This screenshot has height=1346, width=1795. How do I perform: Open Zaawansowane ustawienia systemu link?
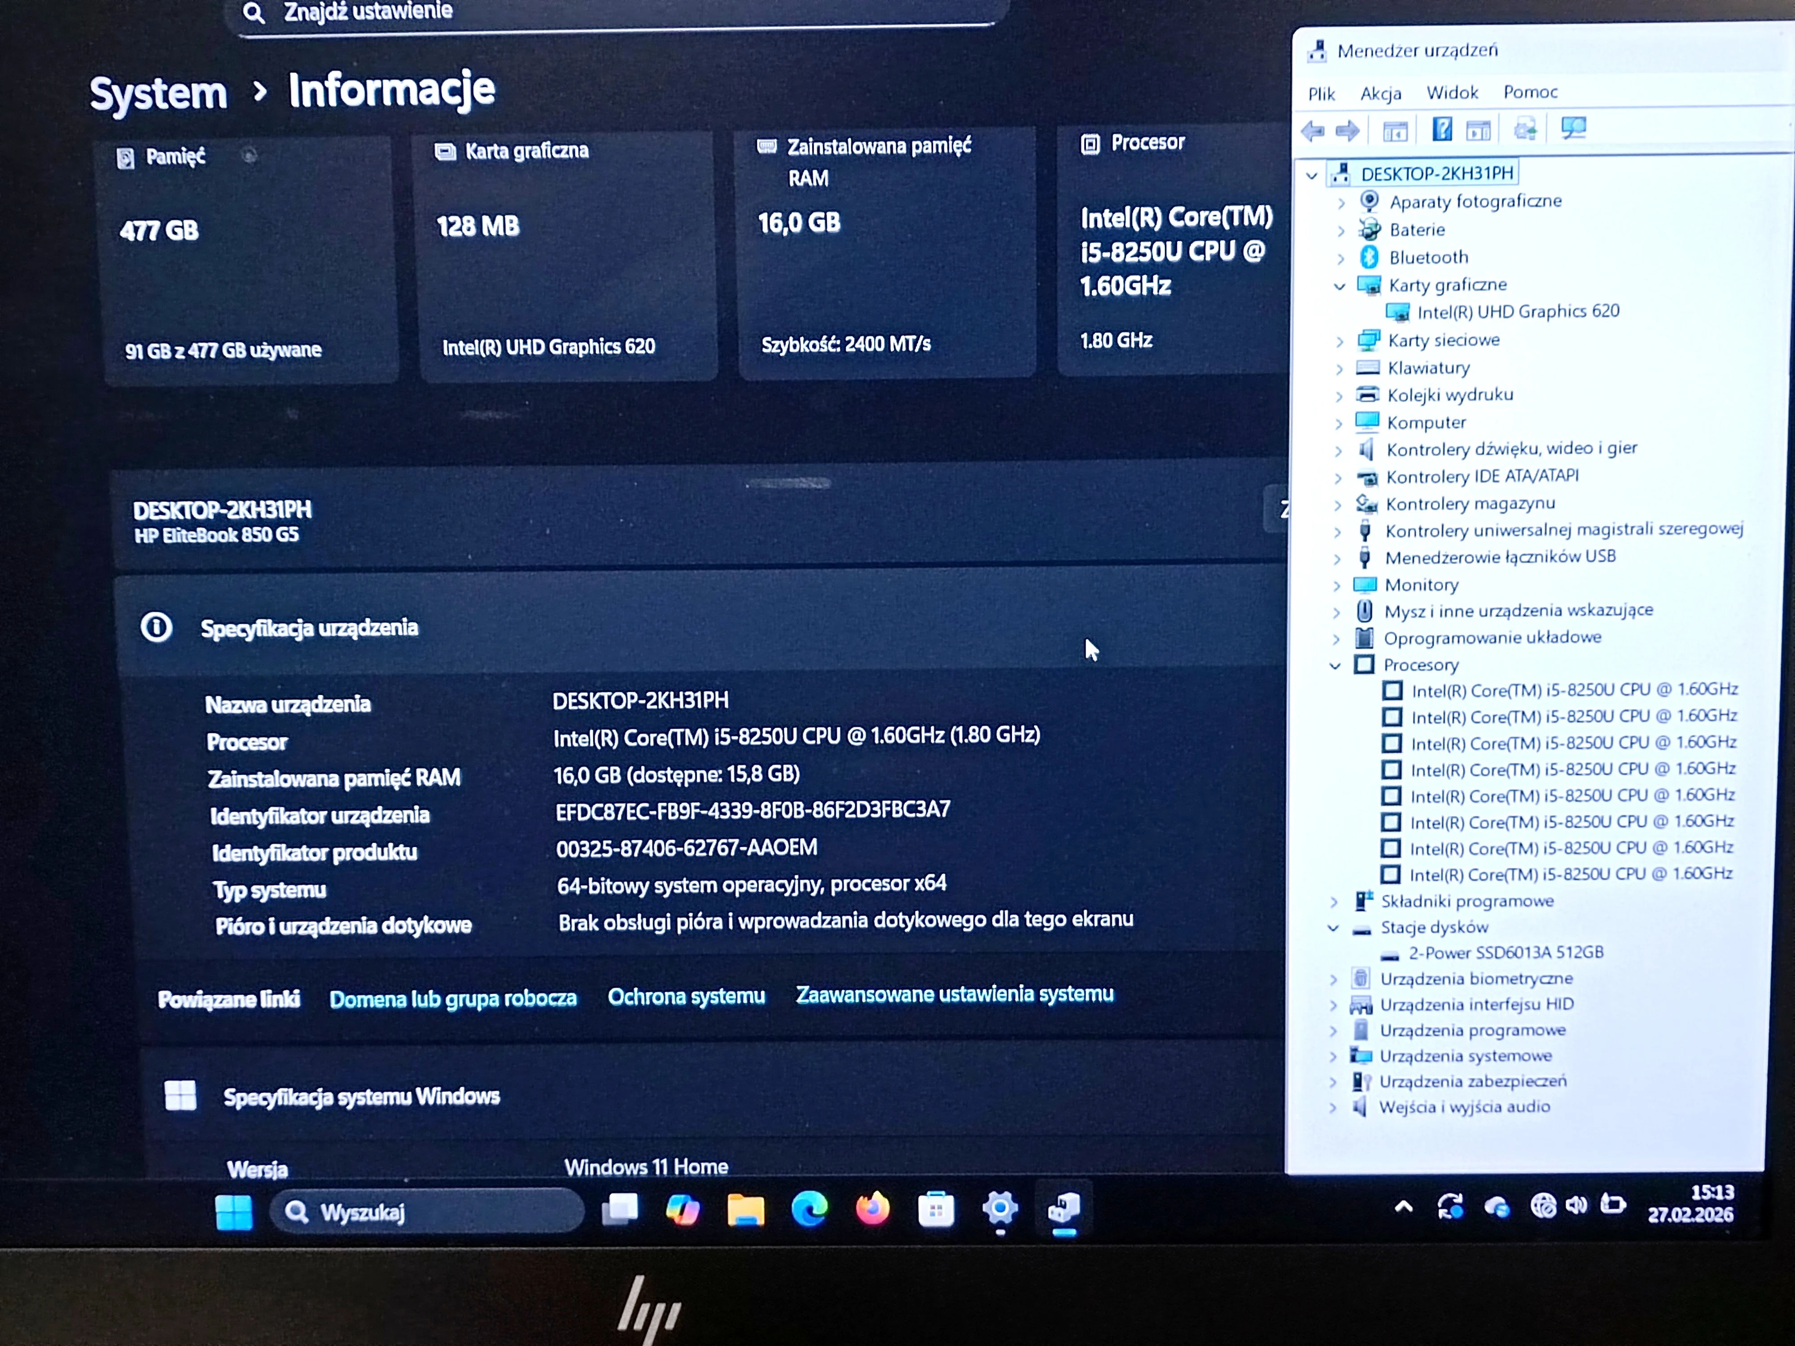click(x=954, y=995)
